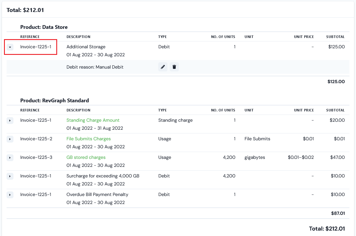356x236 pixels.
Task: Open the GB stored charges link
Action: [x=86, y=157]
